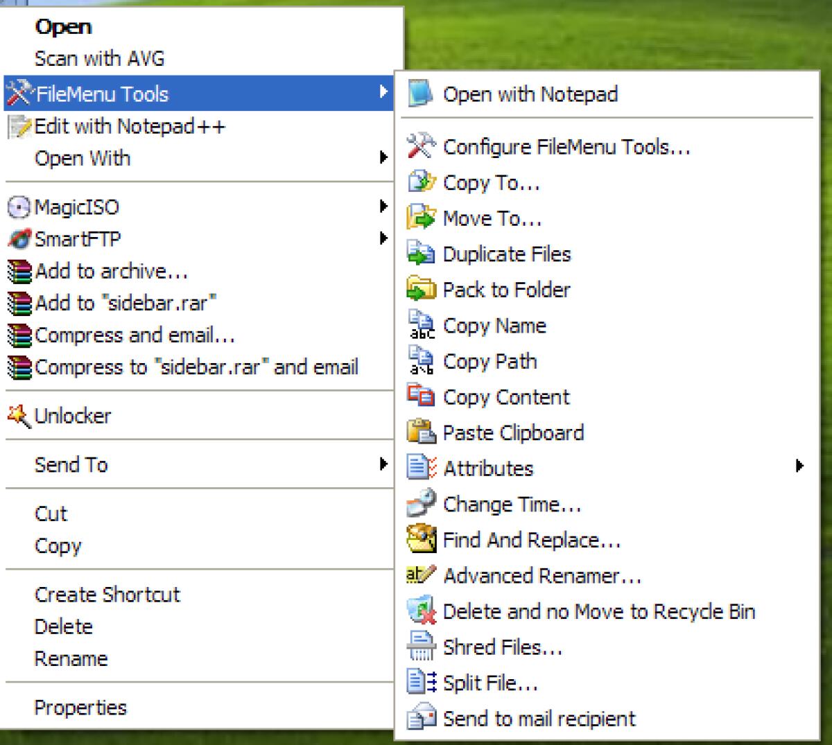The width and height of the screenshot is (832, 745).
Task: Click the MagicISO disc icon
Action: coord(19,207)
